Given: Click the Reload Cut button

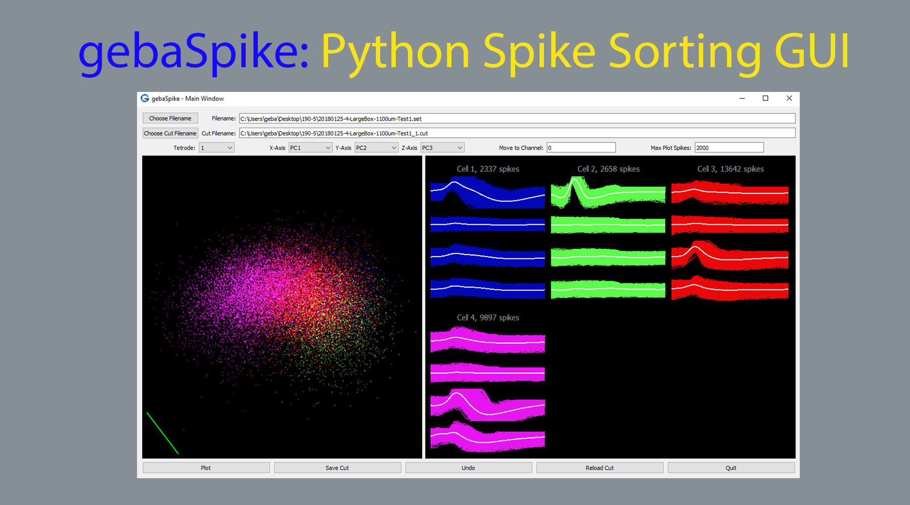Looking at the screenshot, I should 600,468.
